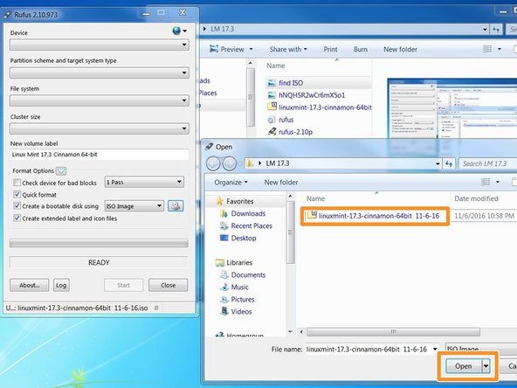The height and width of the screenshot is (388, 517).
Task: Click the select ISO disc icon button
Action: click(176, 206)
